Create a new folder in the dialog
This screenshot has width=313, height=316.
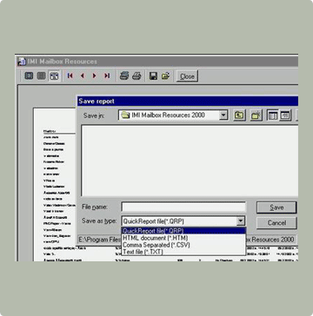pyautogui.click(x=256, y=115)
